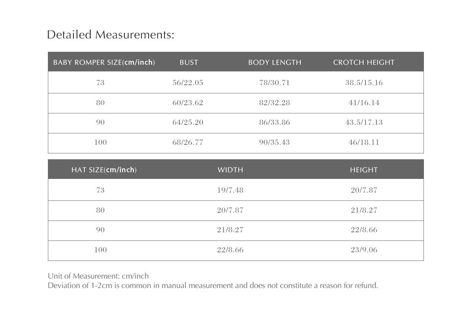Click the Unit of Measurement note
The height and width of the screenshot is (317, 471).
(x=98, y=276)
